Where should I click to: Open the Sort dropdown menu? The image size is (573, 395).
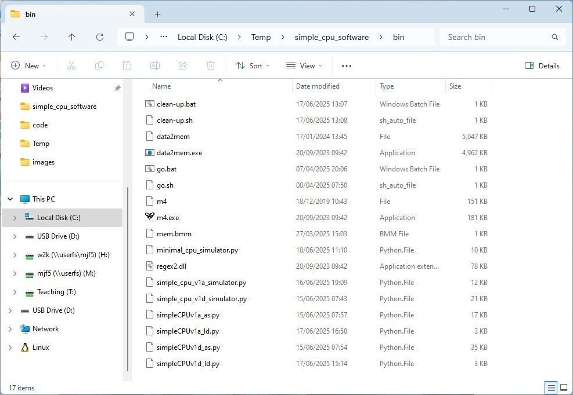click(x=253, y=66)
